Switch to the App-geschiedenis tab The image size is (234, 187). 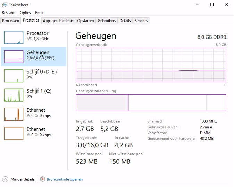[58, 21]
